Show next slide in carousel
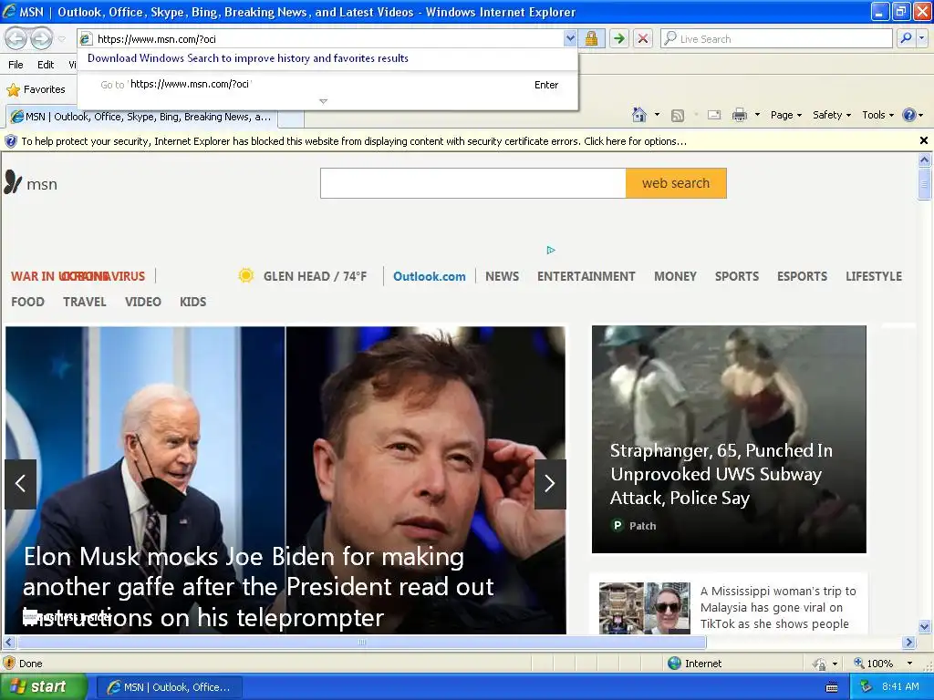 pos(550,483)
